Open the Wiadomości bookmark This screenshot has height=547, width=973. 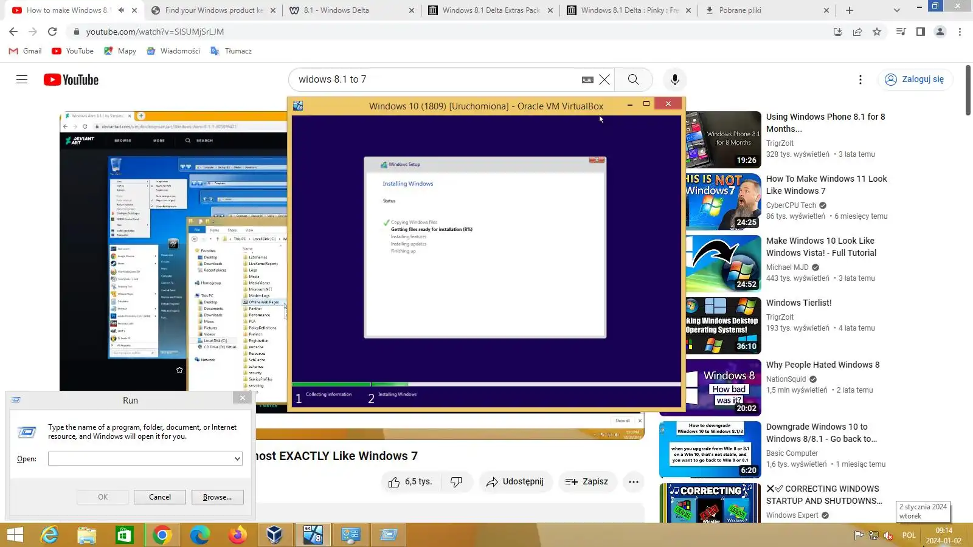tap(173, 51)
